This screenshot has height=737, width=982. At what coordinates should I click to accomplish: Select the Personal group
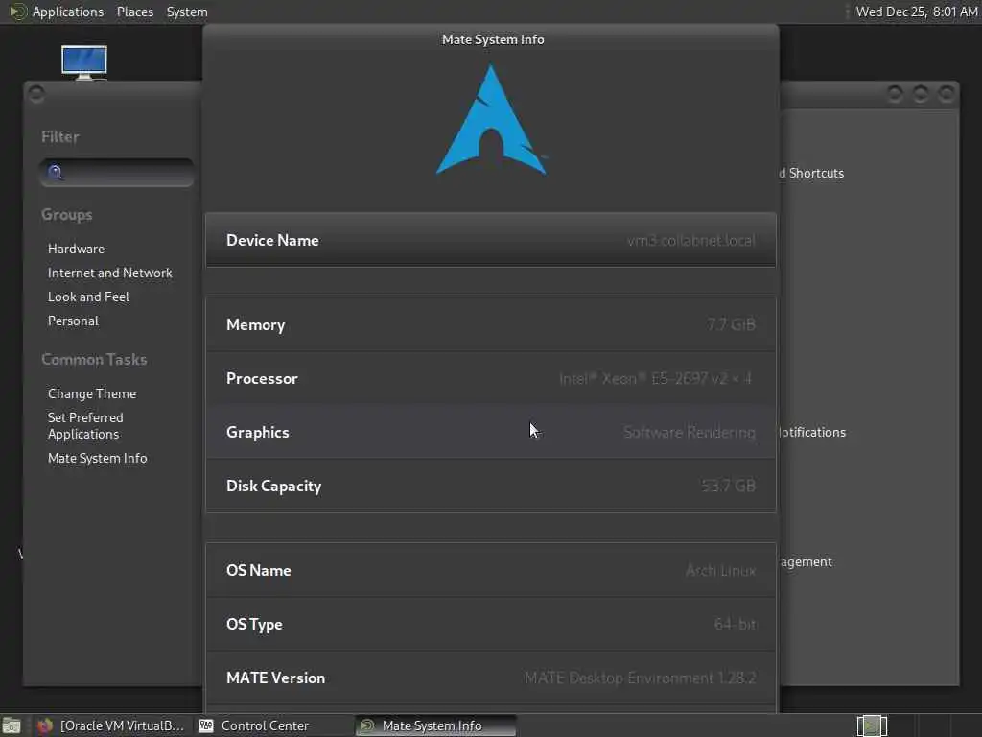73,321
